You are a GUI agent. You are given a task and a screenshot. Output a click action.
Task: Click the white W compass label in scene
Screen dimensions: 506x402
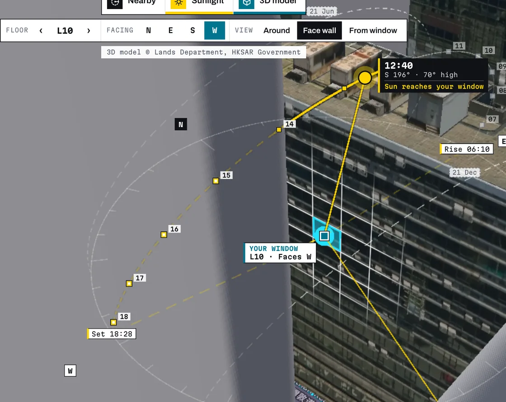(70, 371)
